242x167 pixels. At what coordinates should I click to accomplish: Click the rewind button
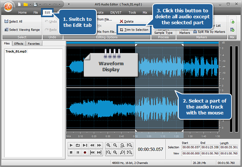point(92,145)
